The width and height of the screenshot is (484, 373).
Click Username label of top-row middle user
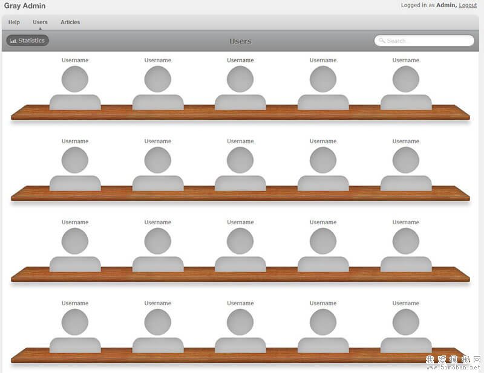[240, 60]
